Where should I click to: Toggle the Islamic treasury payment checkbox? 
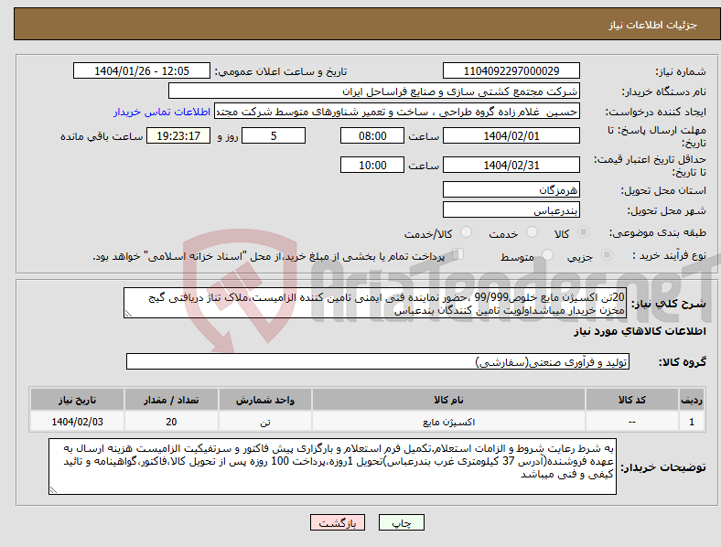[x=458, y=254]
